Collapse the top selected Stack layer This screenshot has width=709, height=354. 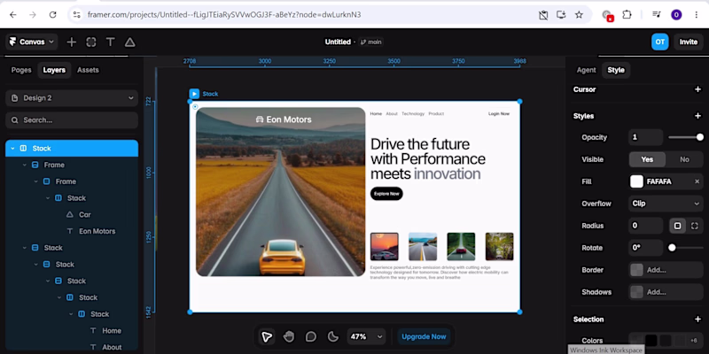[x=12, y=149]
